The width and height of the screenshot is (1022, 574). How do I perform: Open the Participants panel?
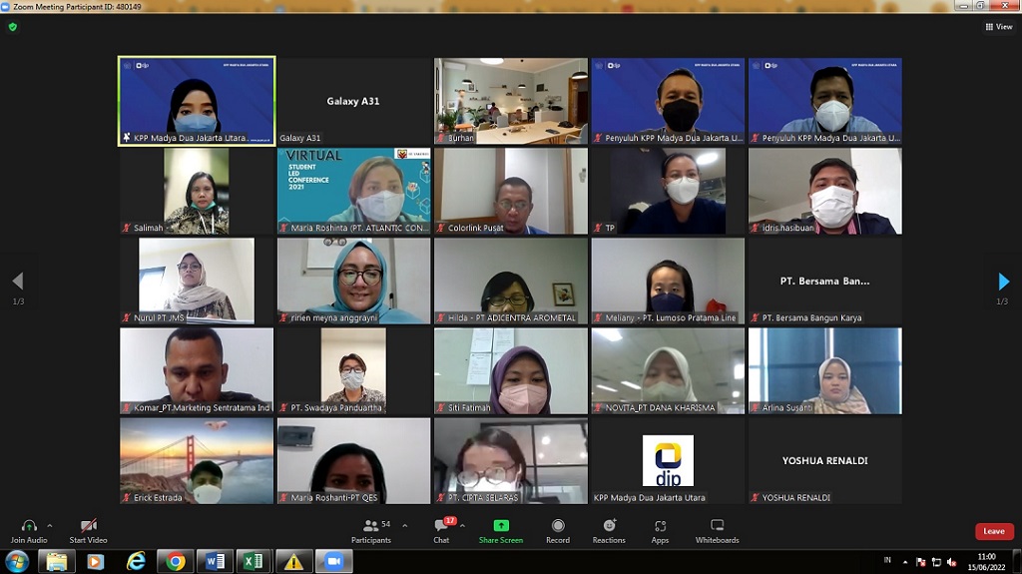pos(371,526)
